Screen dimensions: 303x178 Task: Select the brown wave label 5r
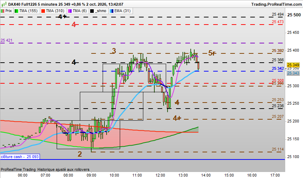click(x=212, y=53)
